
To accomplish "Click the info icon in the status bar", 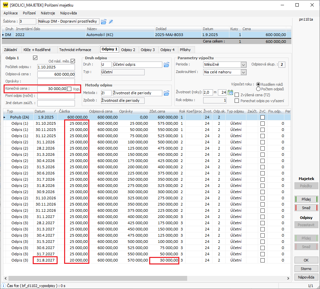I will click(x=4, y=286).
